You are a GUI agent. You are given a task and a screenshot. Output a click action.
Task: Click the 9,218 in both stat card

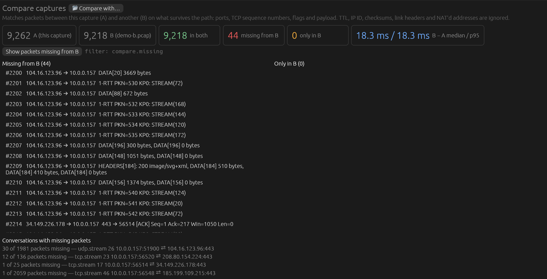tap(189, 35)
